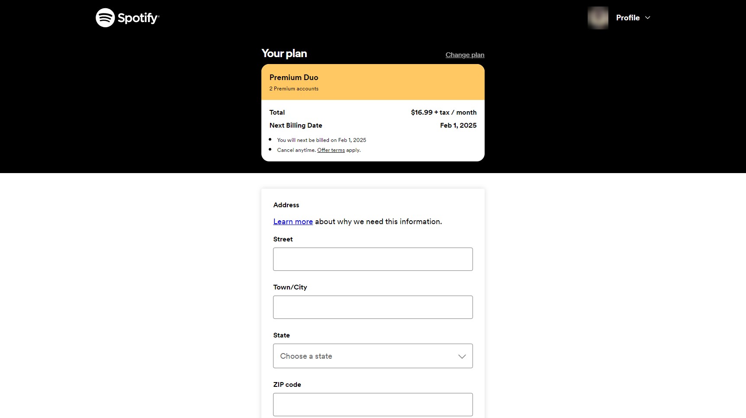Click the Premium Duo plan card
Screen dimensions: 746x418
pyautogui.click(x=373, y=82)
